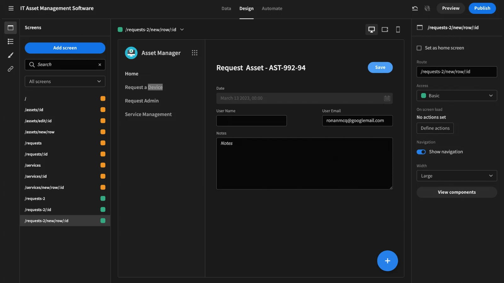Open the Access Basic dropdown
This screenshot has height=283, width=504.
[457, 96]
